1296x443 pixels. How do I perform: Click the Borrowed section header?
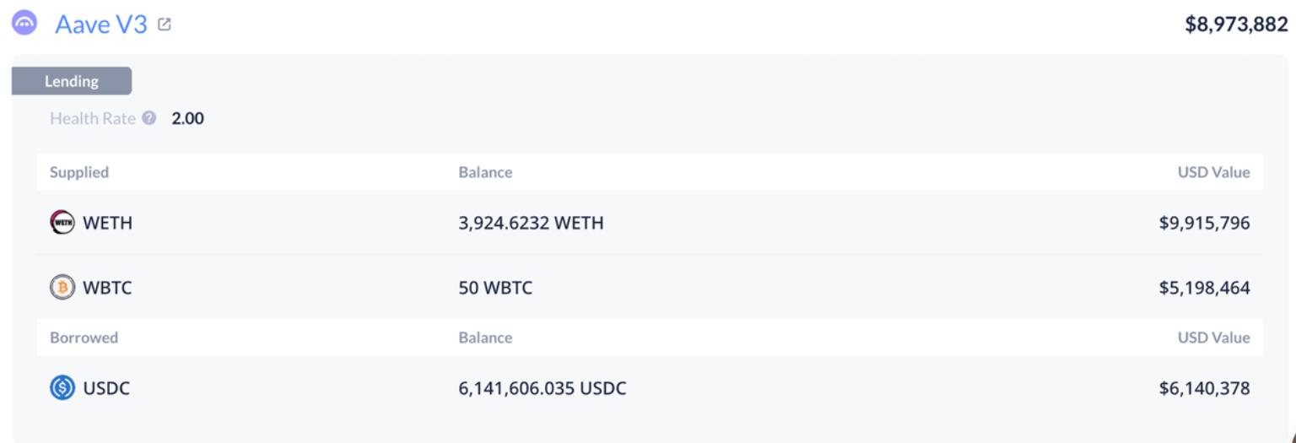[x=84, y=338]
